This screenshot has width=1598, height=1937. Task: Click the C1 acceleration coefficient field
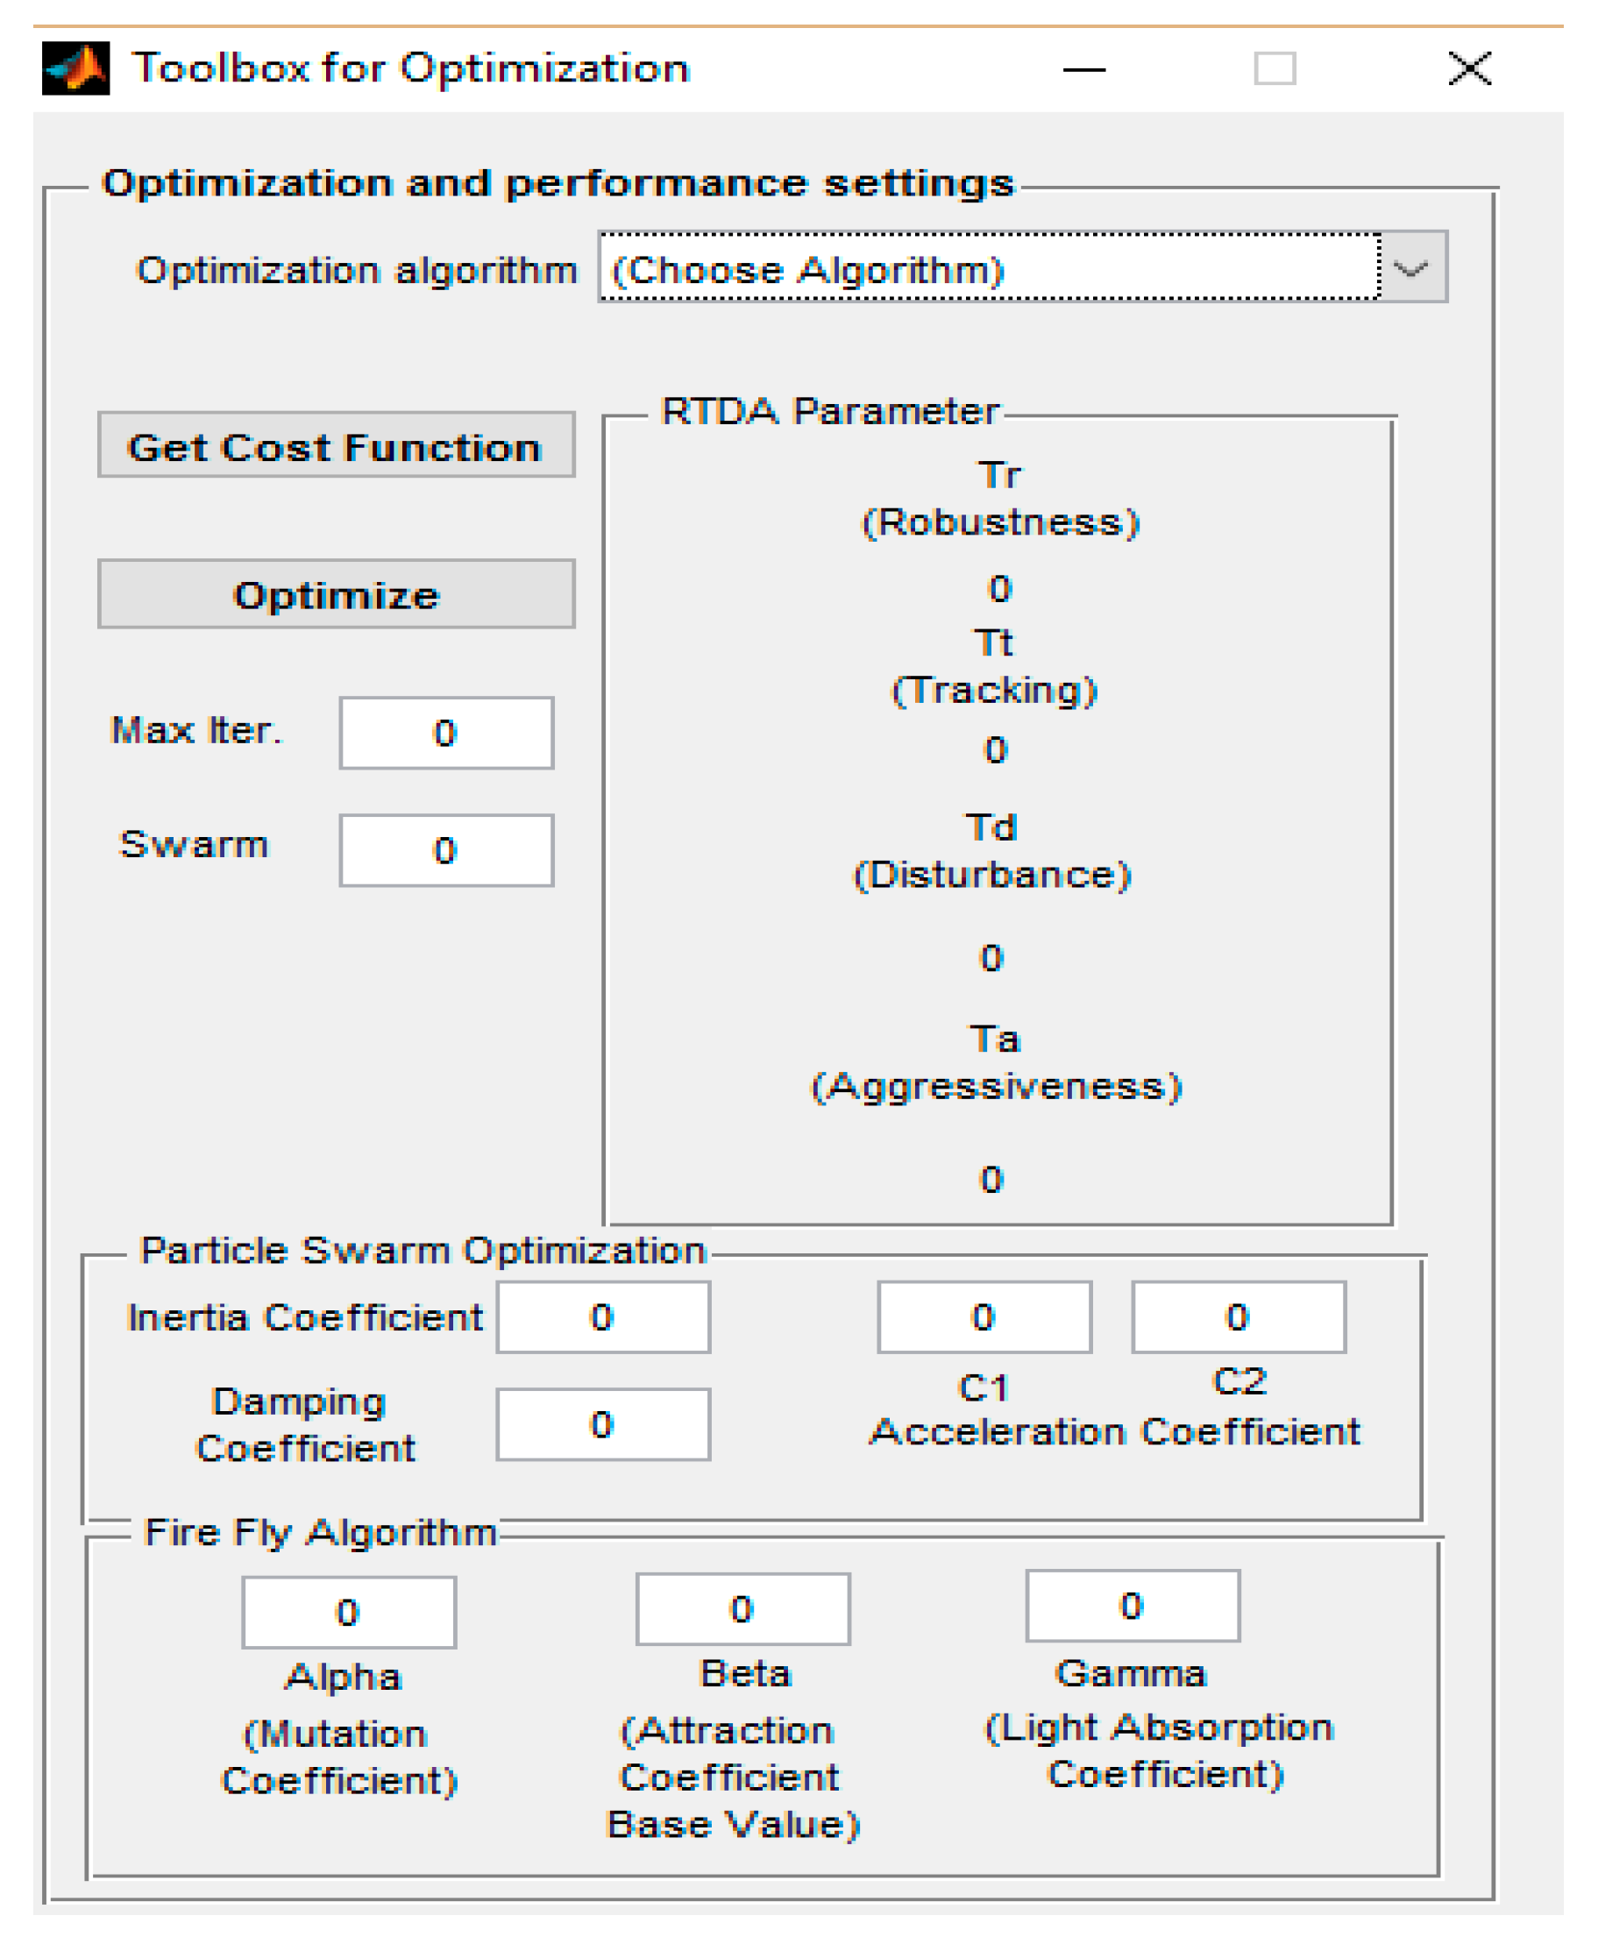click(x=984, y=1317)
